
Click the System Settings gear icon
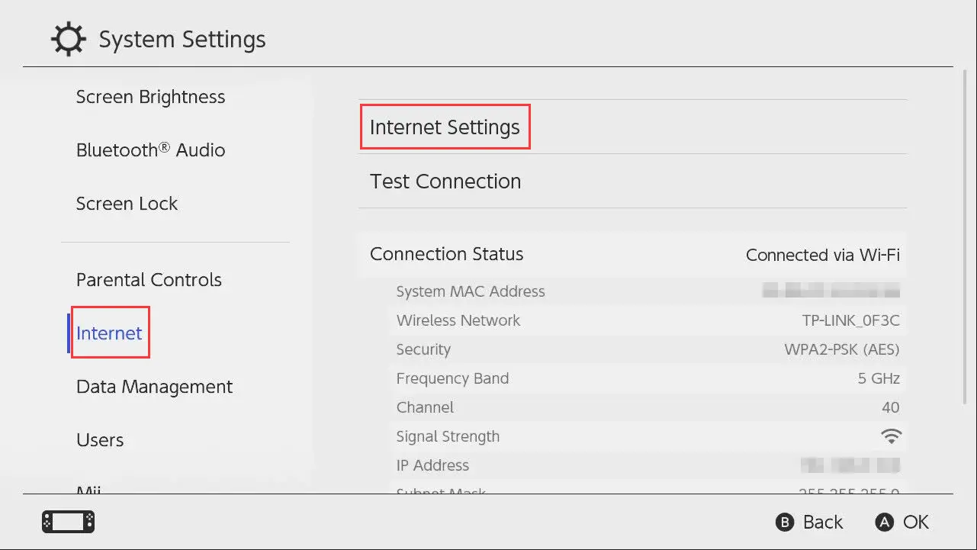click(x=69, y=40)
